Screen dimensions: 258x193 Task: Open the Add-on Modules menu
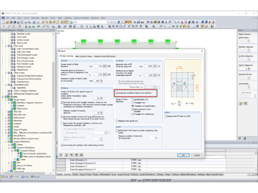point(81,18)
